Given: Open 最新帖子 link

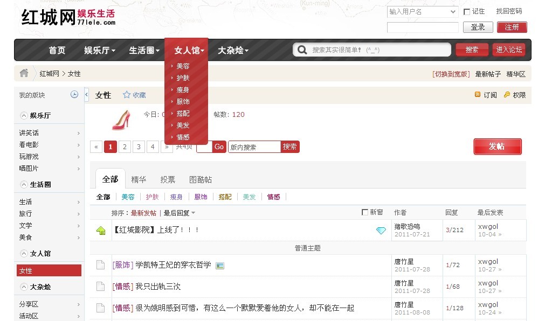Looking at the screenshot, I should (488, 74).
